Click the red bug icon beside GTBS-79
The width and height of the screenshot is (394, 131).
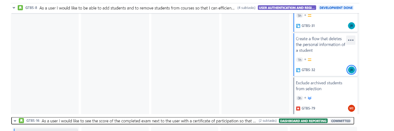298,108
